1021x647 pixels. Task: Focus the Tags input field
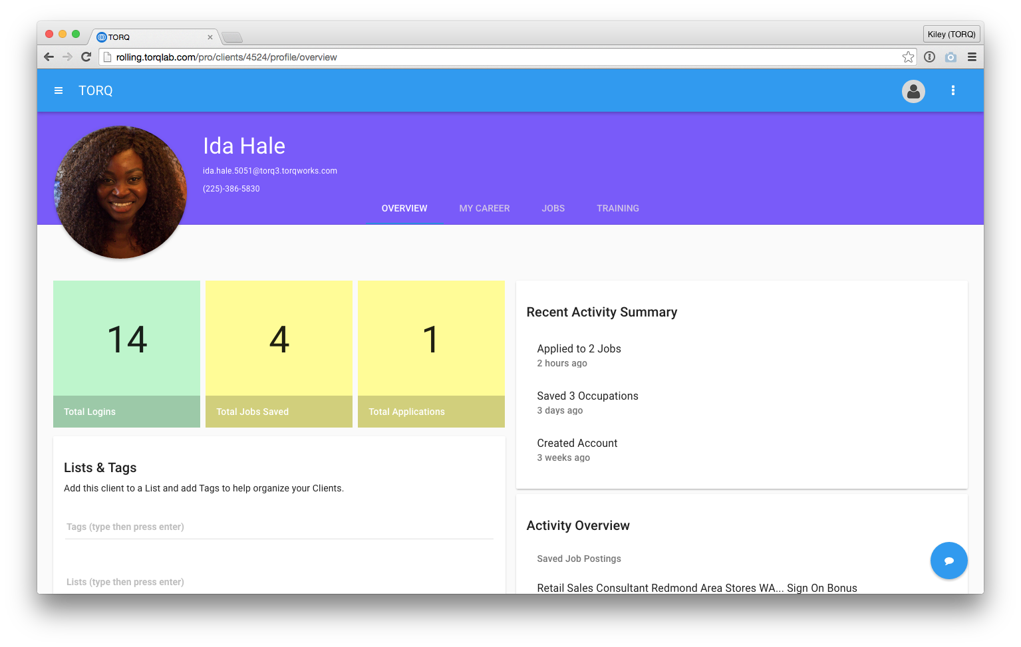click(x=279, y=527)
